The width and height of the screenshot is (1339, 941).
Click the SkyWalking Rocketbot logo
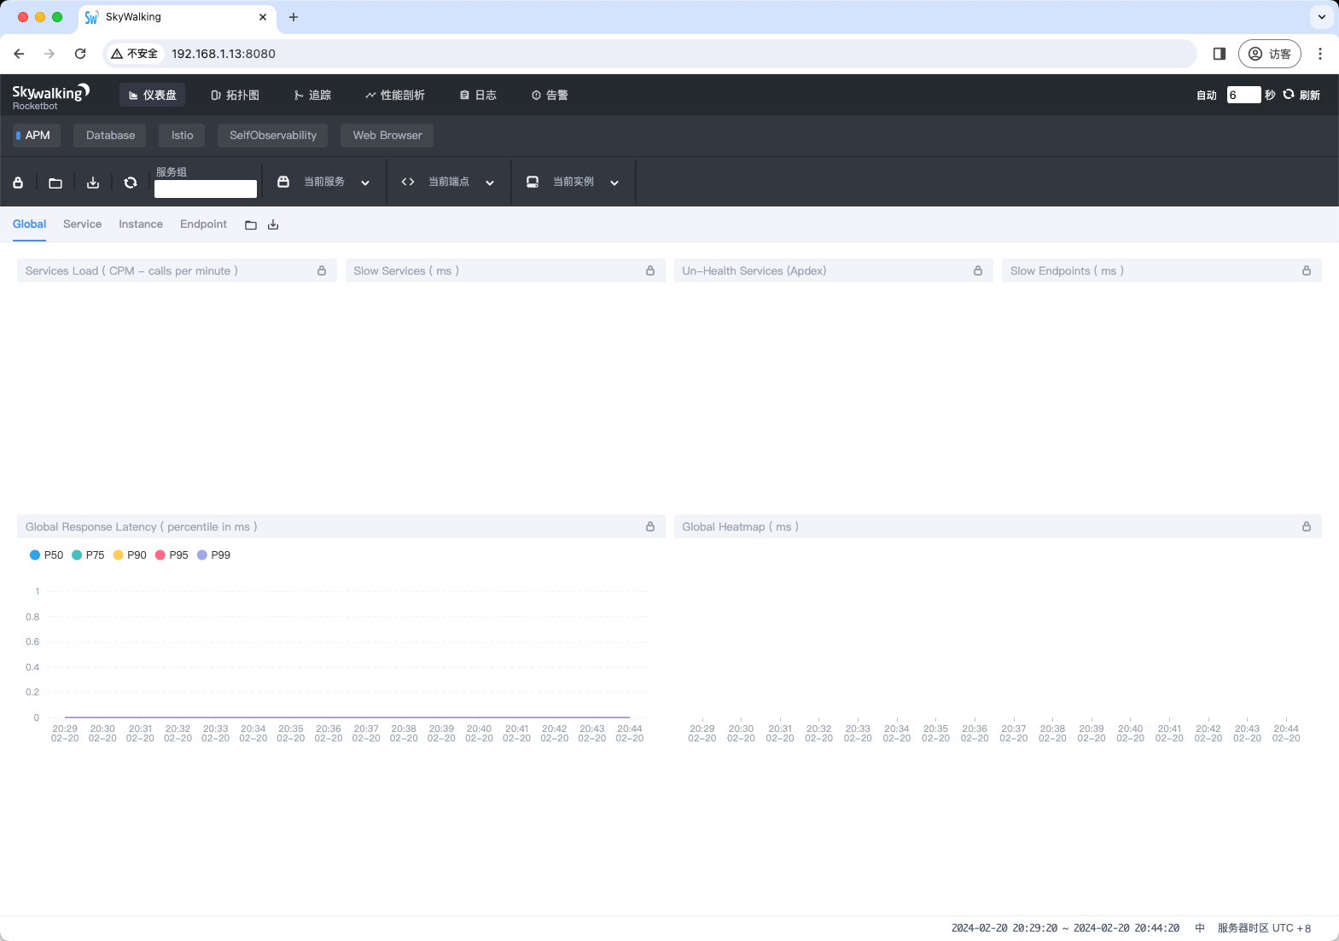(50, 96)
